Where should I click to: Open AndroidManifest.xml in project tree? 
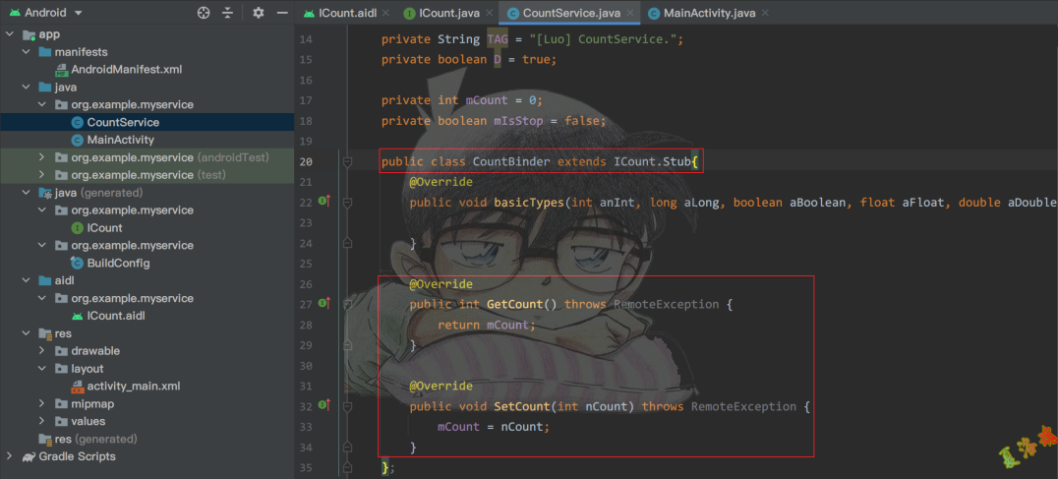[126, 70]
